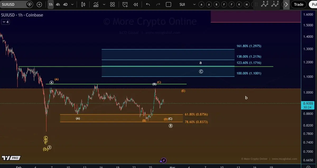Select the white 'b' wave label
The height and width of the screenshot is (168, 317).
pos(246,98)
